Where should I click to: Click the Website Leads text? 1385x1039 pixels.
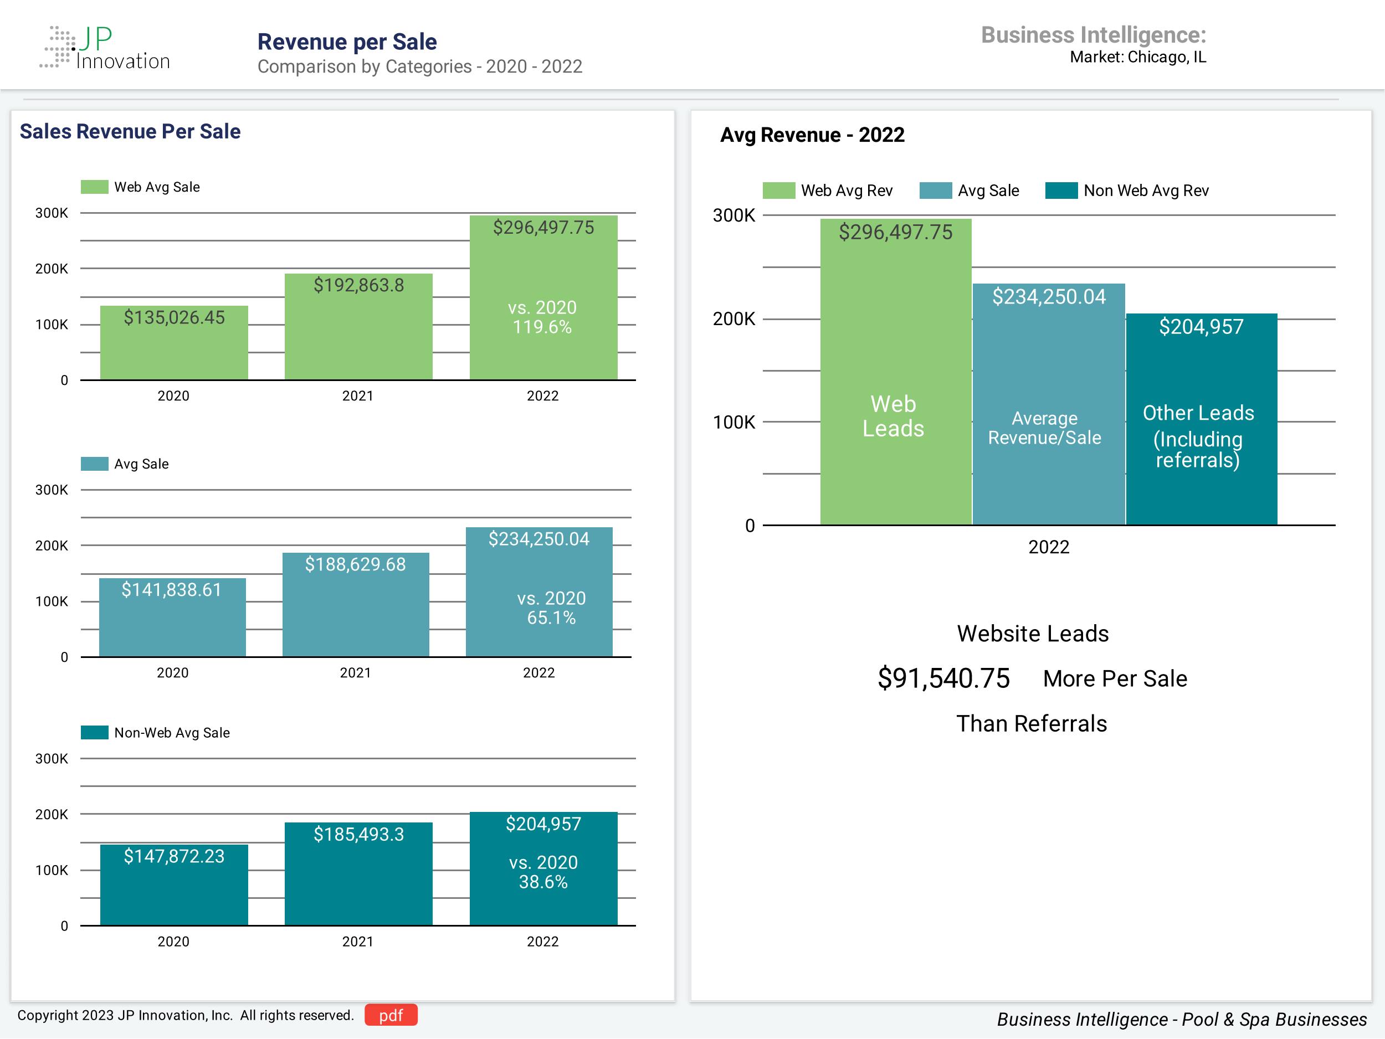[1033, 634]
